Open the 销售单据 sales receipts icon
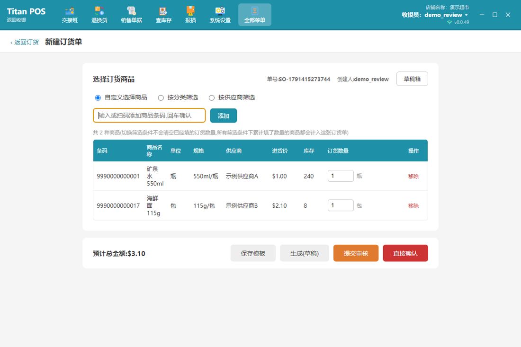 132,15
